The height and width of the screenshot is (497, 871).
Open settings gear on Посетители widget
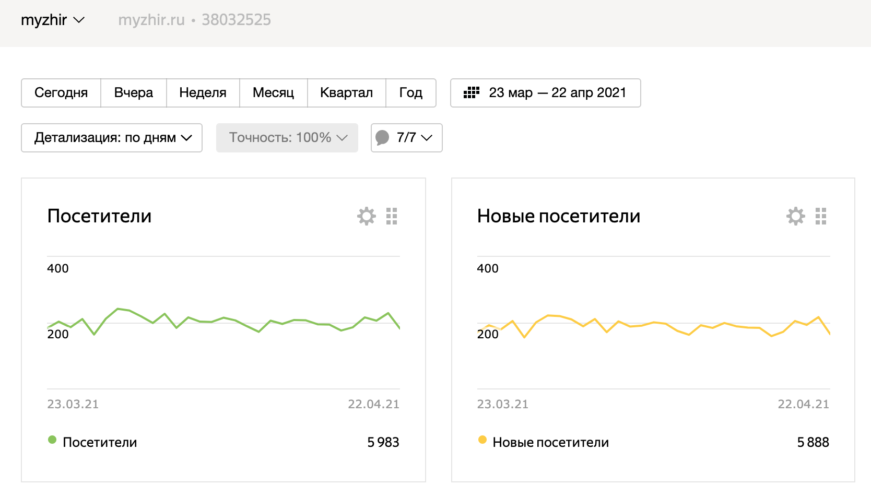pyautogui.click(x=366, y=216)
